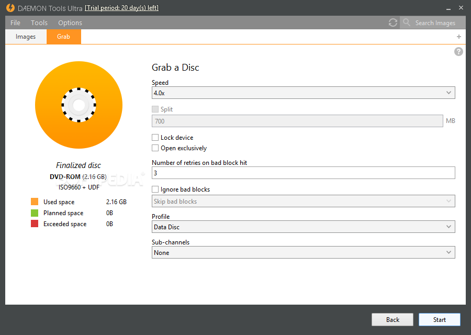Switch to the Images tab
This screenshot has width=471, height=335.
[x=26, y=37]
